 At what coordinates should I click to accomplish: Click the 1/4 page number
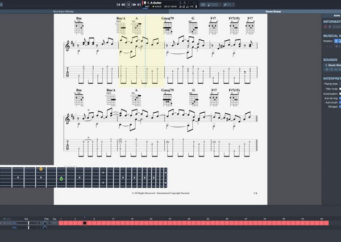point(255,193)
